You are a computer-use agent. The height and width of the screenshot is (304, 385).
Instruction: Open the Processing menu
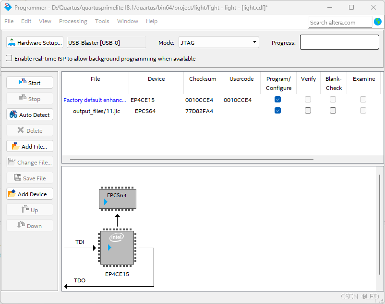coord(73,21)
